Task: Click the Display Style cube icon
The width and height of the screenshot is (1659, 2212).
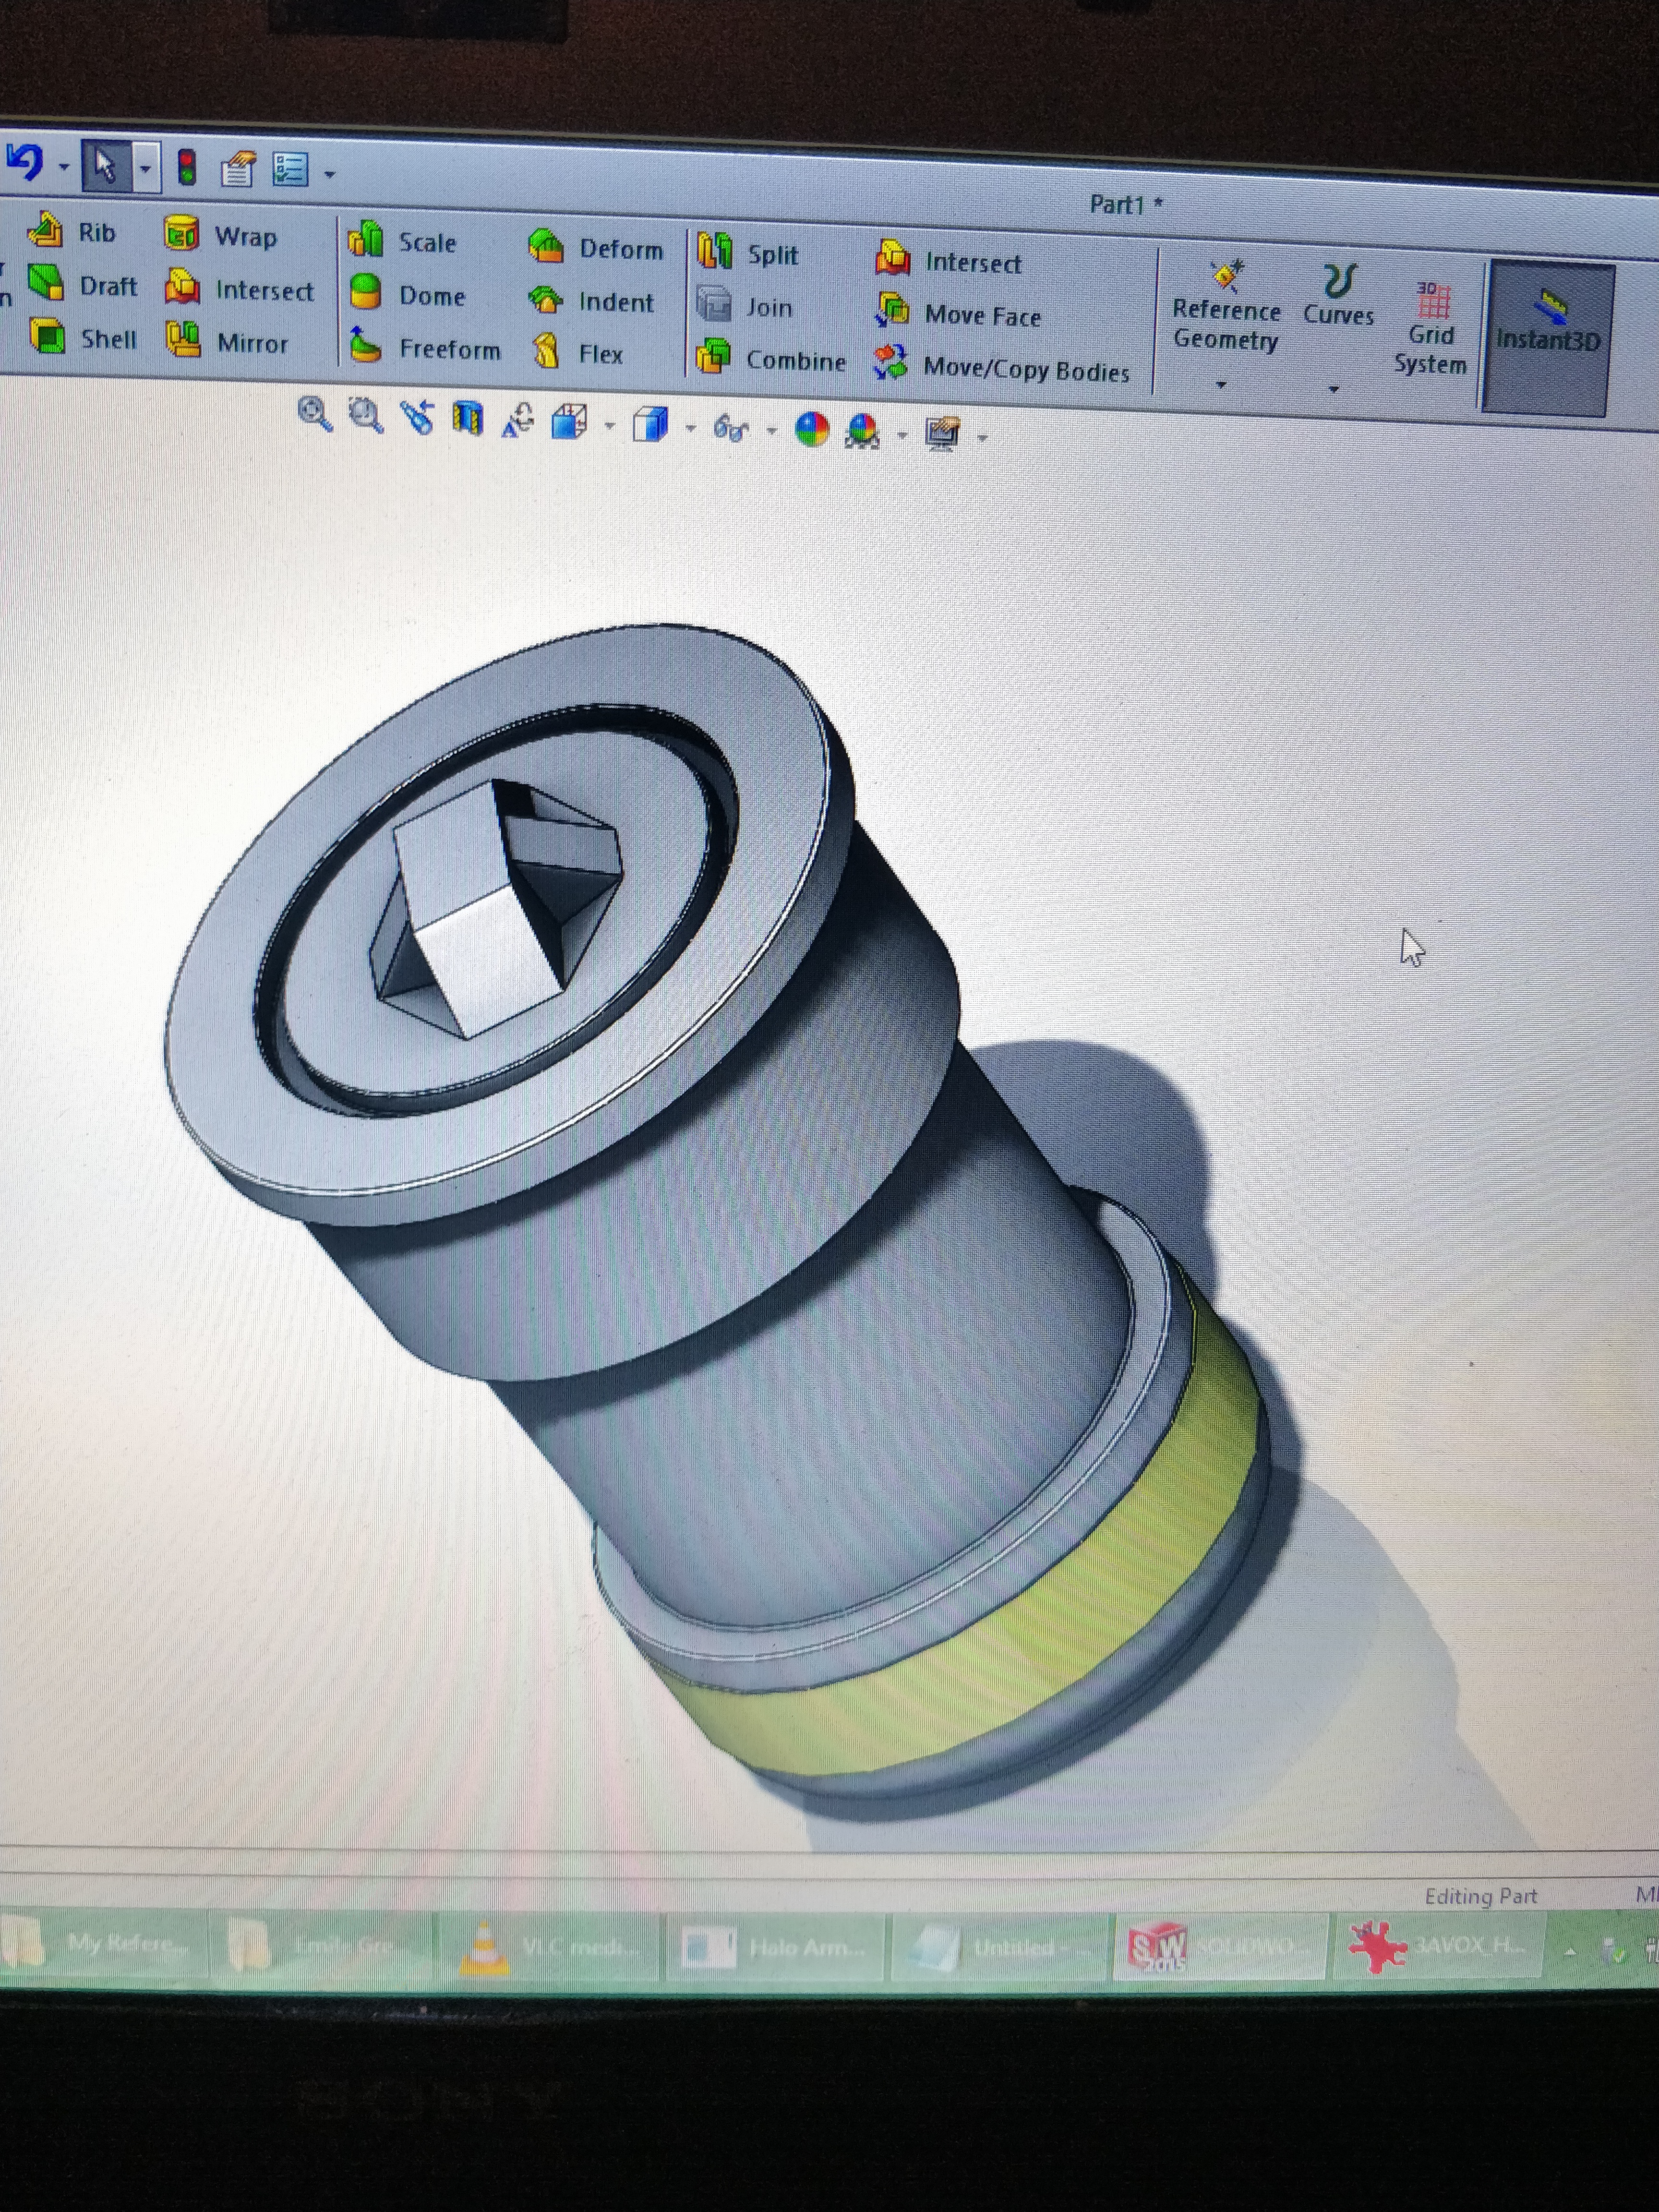Action: [651, 425]
